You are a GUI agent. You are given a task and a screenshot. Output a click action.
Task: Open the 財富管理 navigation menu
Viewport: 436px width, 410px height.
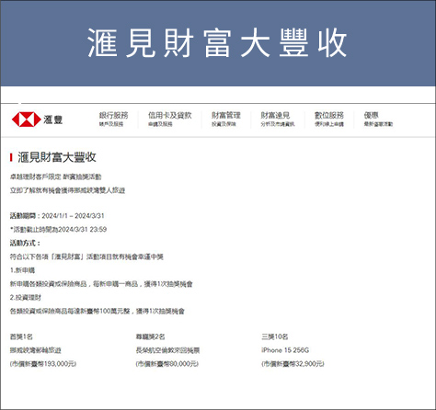226,119
